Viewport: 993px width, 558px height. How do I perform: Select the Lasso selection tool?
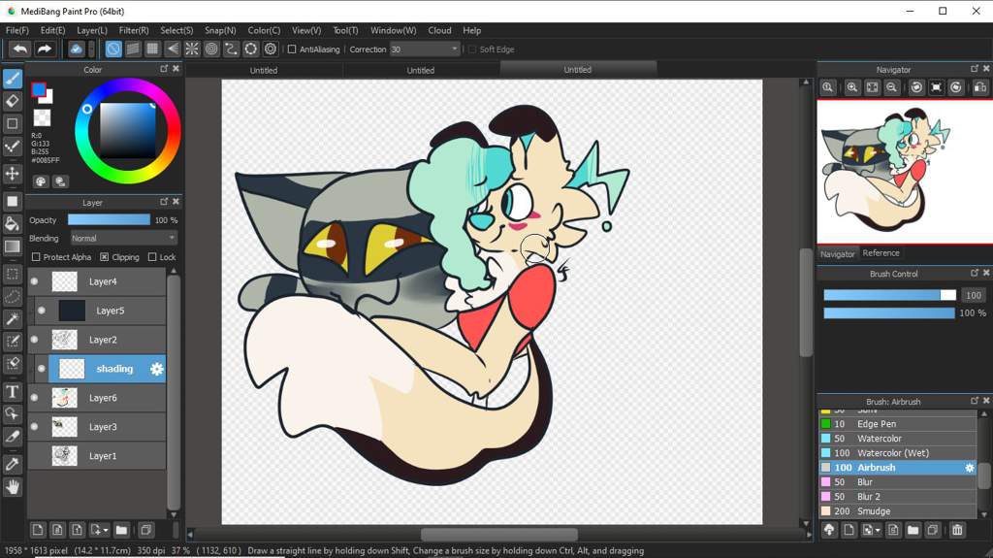(13, 296)
